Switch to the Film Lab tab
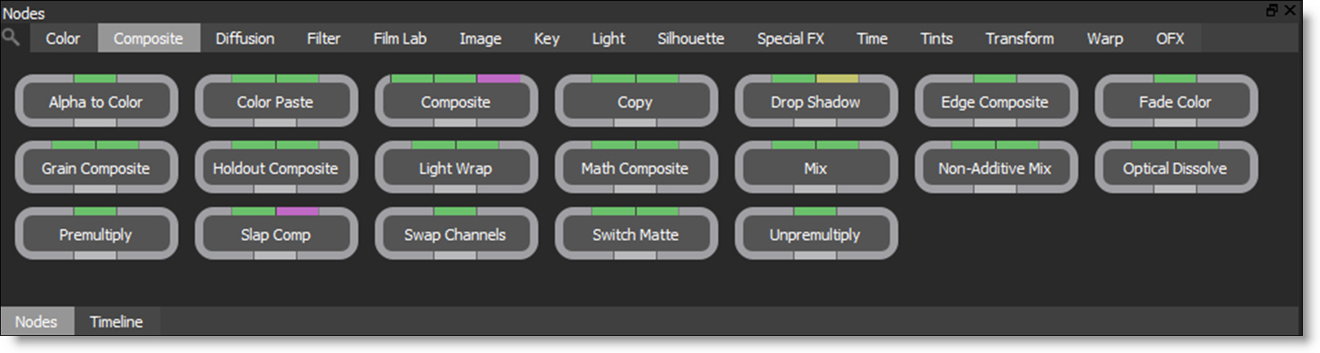Viewport: 1320px width, 353px height. (x=400, y=38)
